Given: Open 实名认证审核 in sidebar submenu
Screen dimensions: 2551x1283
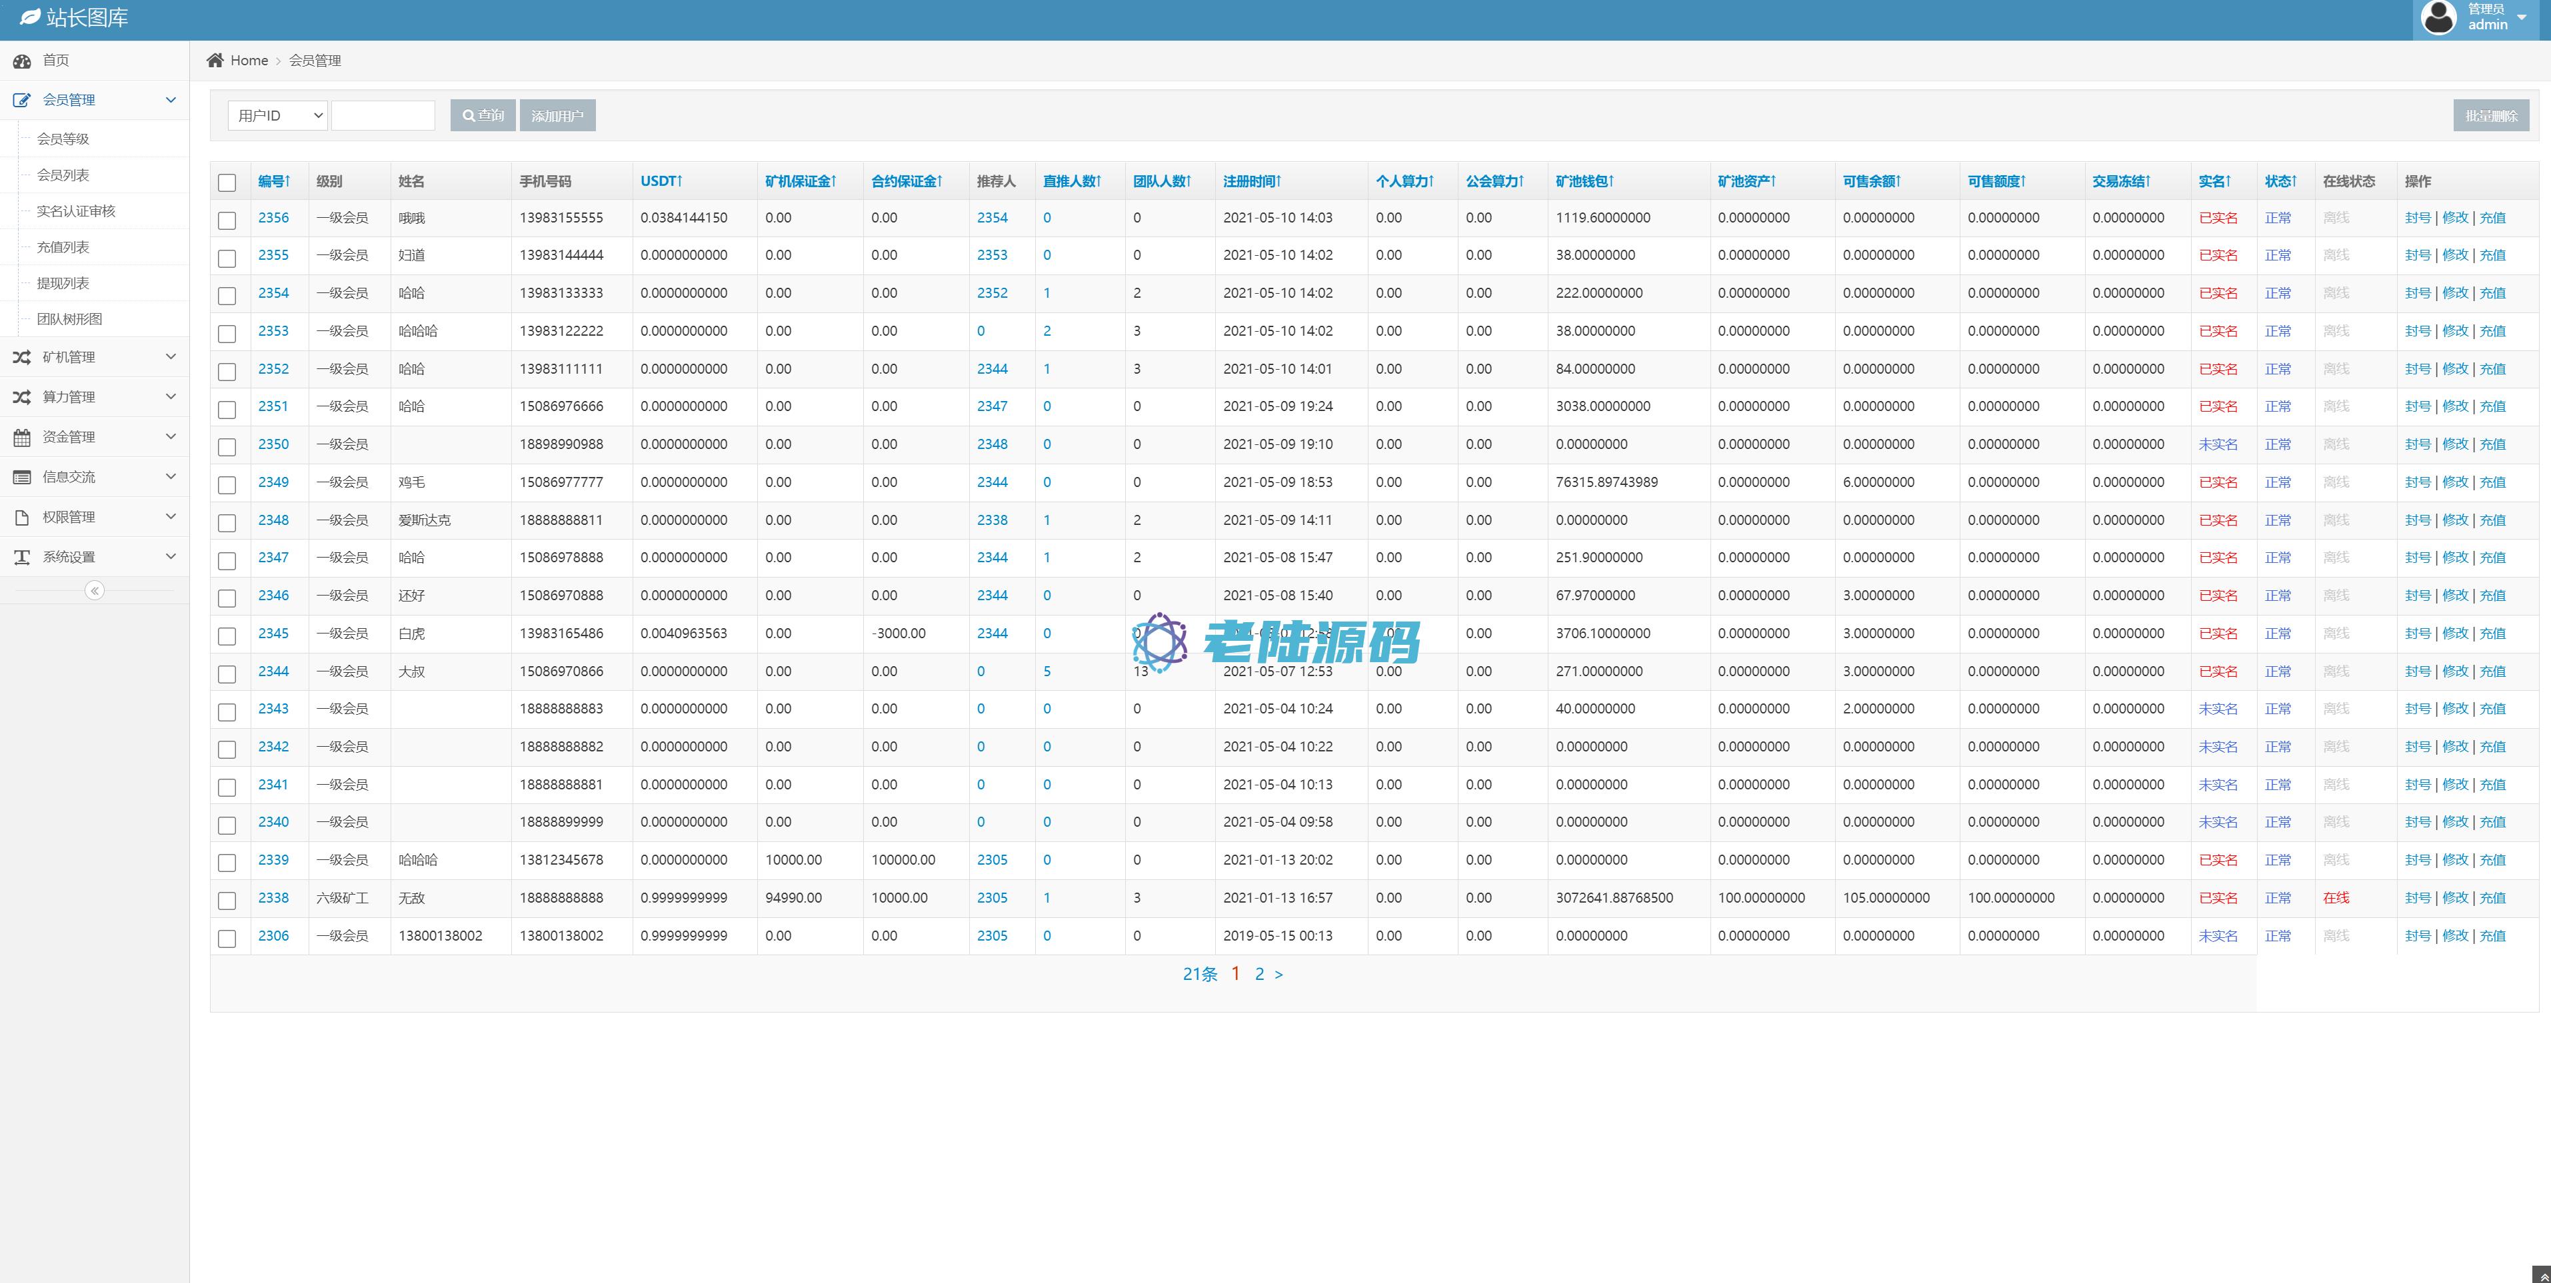Looking at the screenshot, I should [x=76, y=211].
